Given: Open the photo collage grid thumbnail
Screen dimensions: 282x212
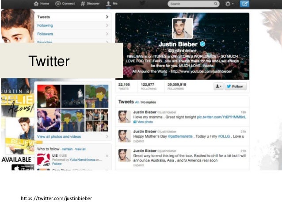Looking at the screenshot, I should [x=97, y=120].
